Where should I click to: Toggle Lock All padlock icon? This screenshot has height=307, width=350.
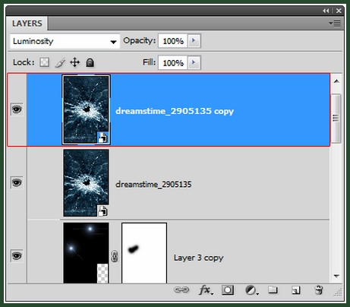click(x=90, y=62)
